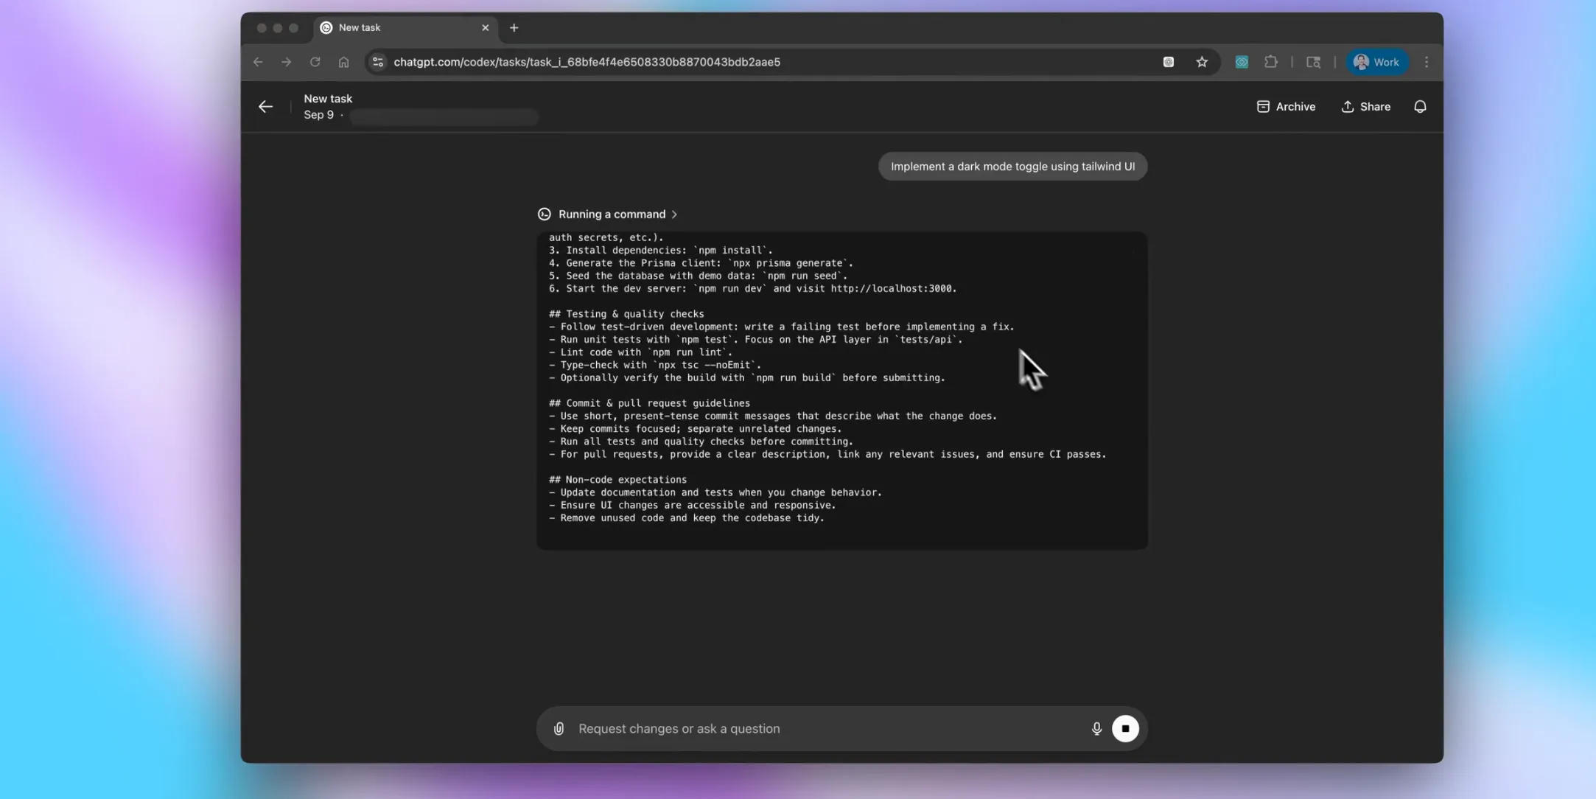1596x799 pixels.
Task: Go to the browser home page
Action: [343, 62]
